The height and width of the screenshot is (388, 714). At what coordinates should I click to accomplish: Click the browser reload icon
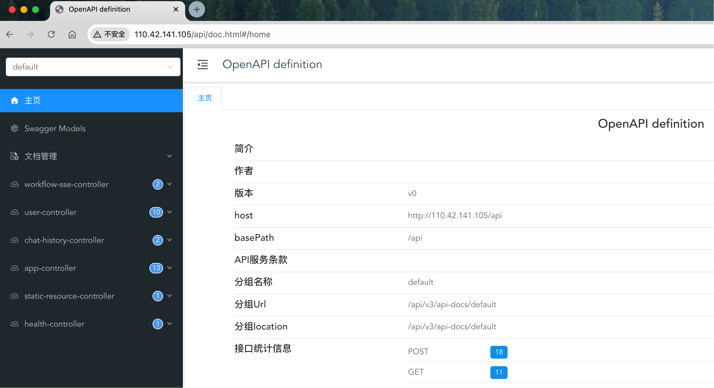pyautogui.click(x=51, y=34)
